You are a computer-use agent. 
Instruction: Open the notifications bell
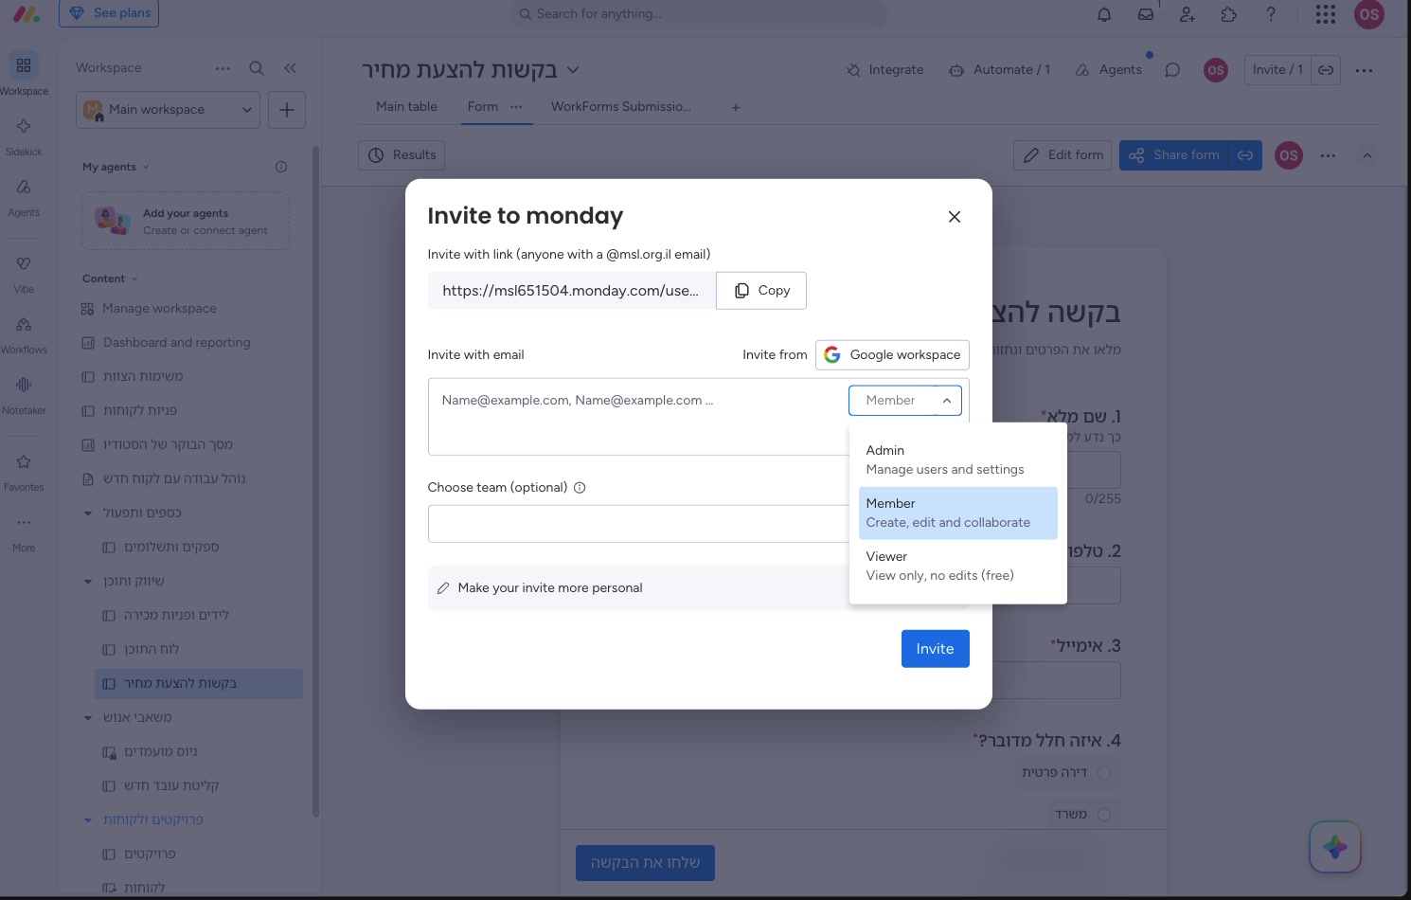[x=1104, y=14]
